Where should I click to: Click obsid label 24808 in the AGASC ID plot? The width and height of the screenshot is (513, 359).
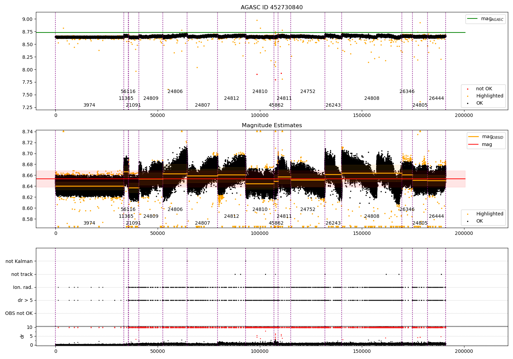(372, 98)
